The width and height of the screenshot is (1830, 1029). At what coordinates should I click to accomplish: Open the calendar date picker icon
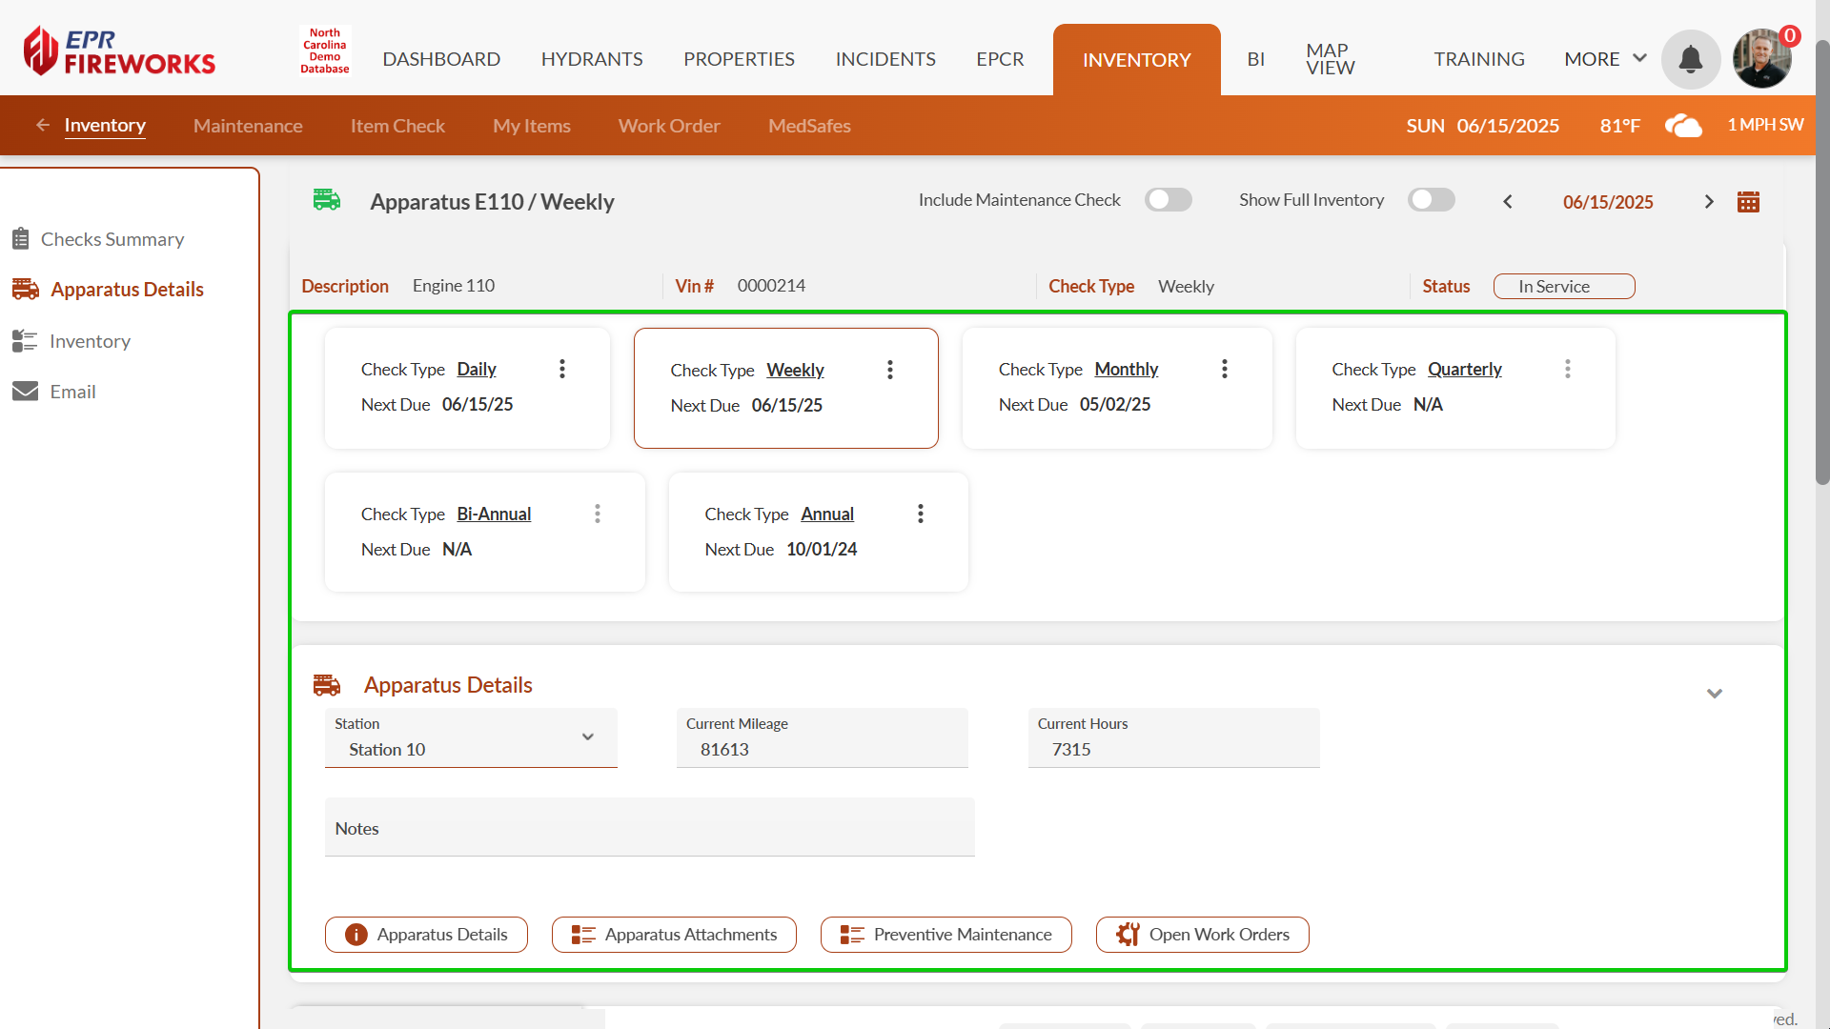pos(1748,202)
